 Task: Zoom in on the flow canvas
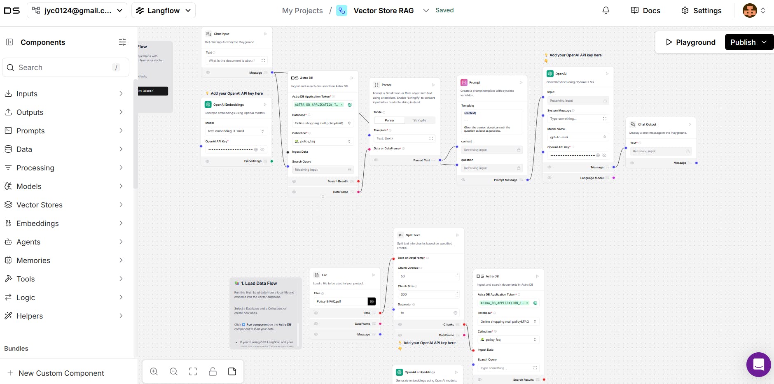(154, 372)
